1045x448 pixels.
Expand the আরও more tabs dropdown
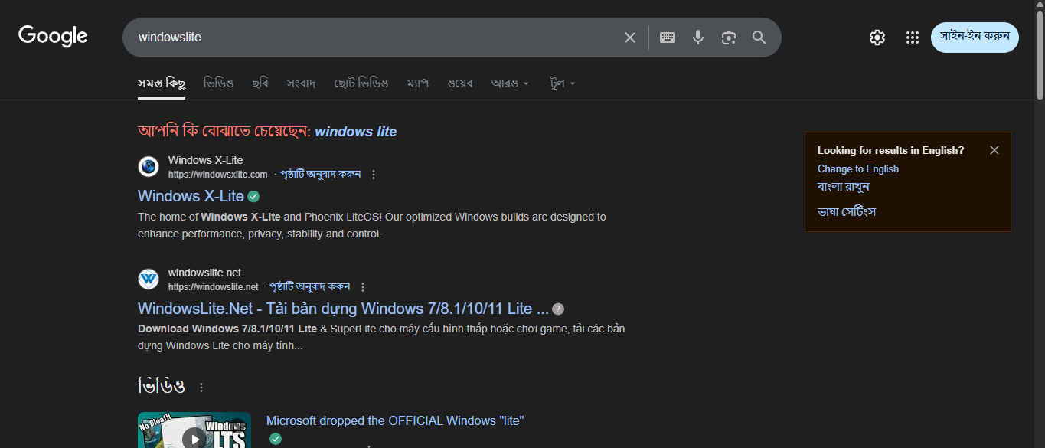click(510, 83)
